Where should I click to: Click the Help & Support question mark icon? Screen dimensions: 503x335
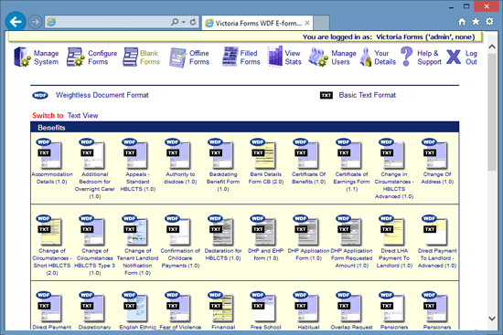pyautogui.click(x=406, y=57)
